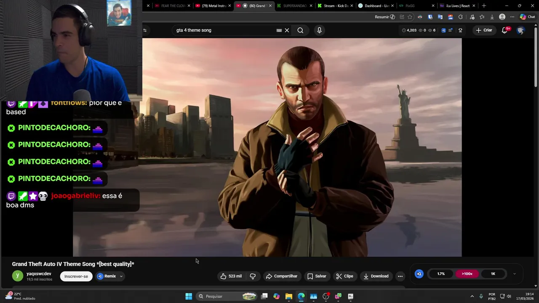
Task: Open the YouTube account avatar menu
Action: pyautogui.click(x=520, y=30)
